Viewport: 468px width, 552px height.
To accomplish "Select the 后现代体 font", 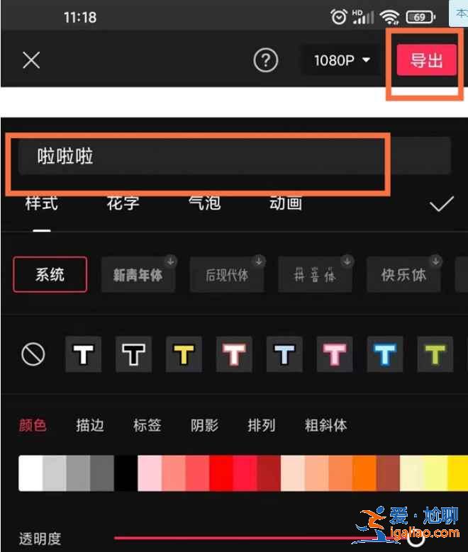I will pos(227,275).
